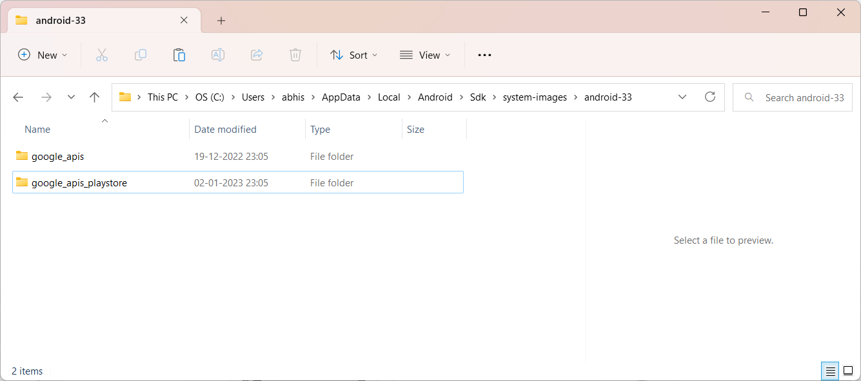This screenshot has height=381, width=861.
Task: Expand the Sort options dropdown
Action: 354,55
